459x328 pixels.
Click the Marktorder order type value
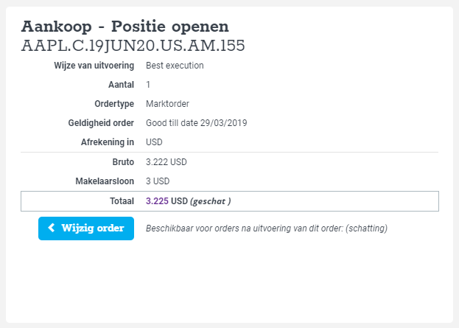(167, 104)
